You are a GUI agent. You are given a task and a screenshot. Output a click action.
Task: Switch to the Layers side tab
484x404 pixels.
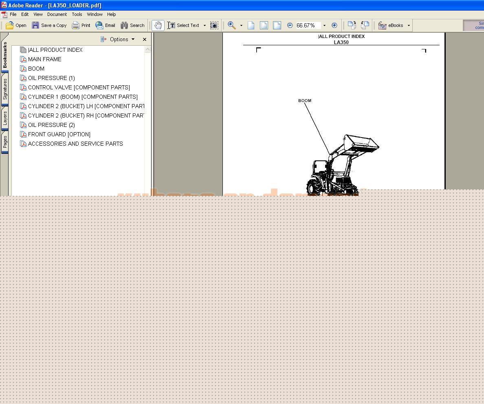click(x=4, y=118)
